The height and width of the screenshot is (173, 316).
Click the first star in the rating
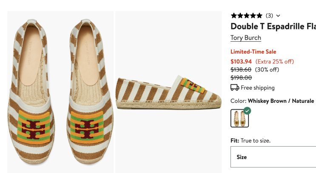pos(233,16)
